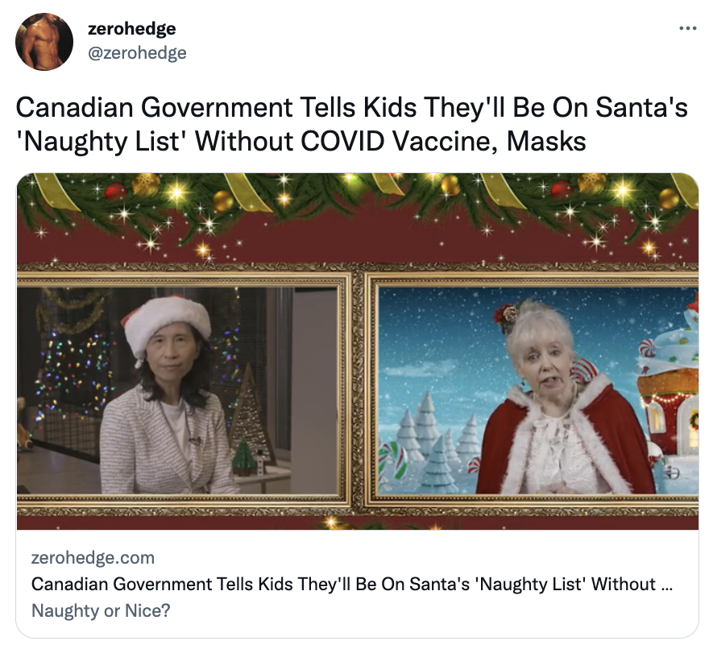Open the zerohedge profile avatar
The image size is (709, 649).
click(x=44, y=42)
